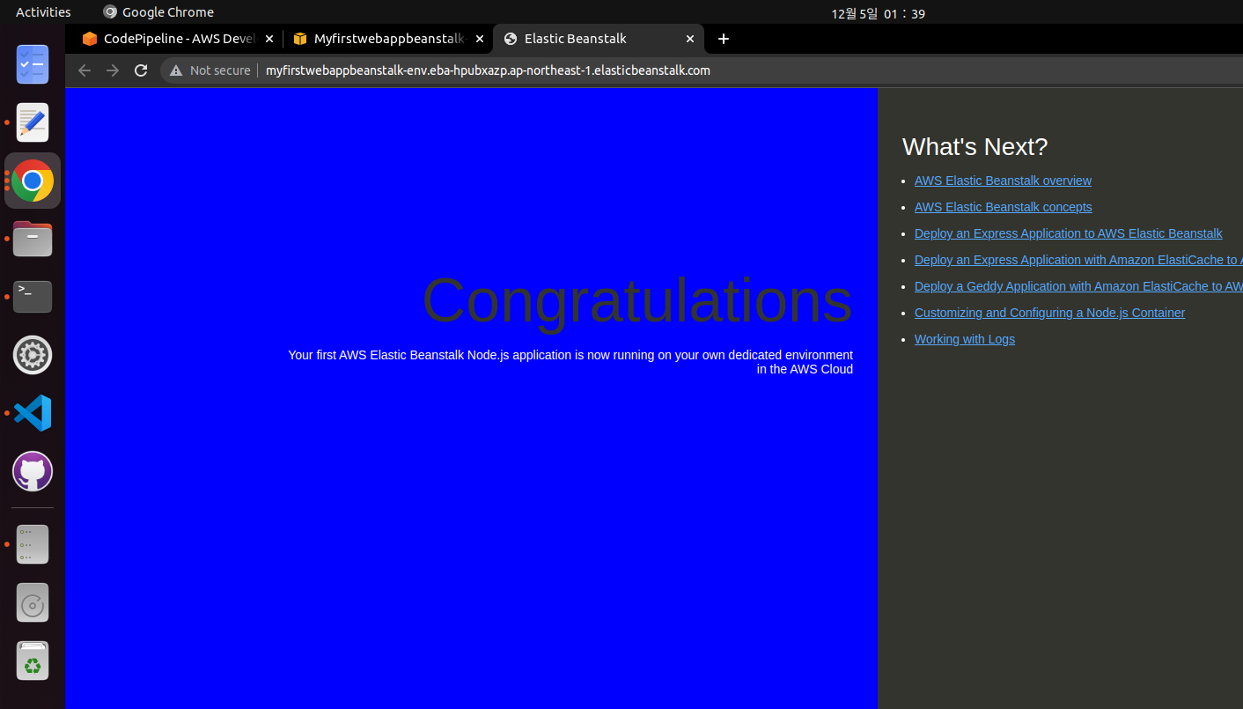Open AWS Elastic Beanstalk overview link

coord(1003,181)
